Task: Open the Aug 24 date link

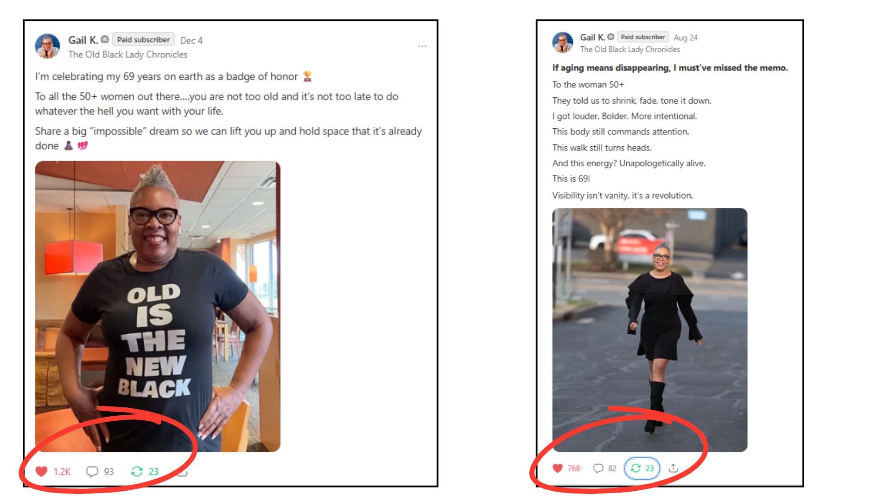Action: [x=686, y=37]
